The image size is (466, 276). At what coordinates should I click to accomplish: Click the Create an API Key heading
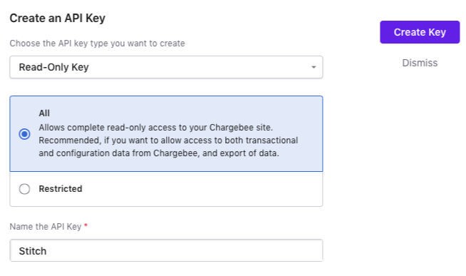click(x=57, y=18)
